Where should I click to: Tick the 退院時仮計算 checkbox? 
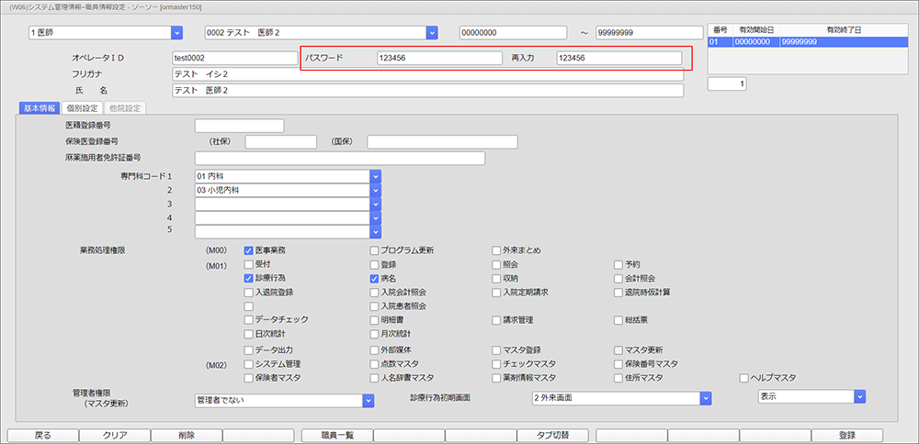tap(618, 293)
